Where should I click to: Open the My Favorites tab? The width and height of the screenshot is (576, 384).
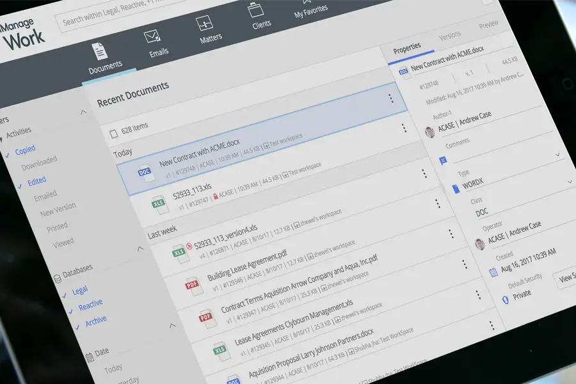pyautogui.click(x=310, y=9)
